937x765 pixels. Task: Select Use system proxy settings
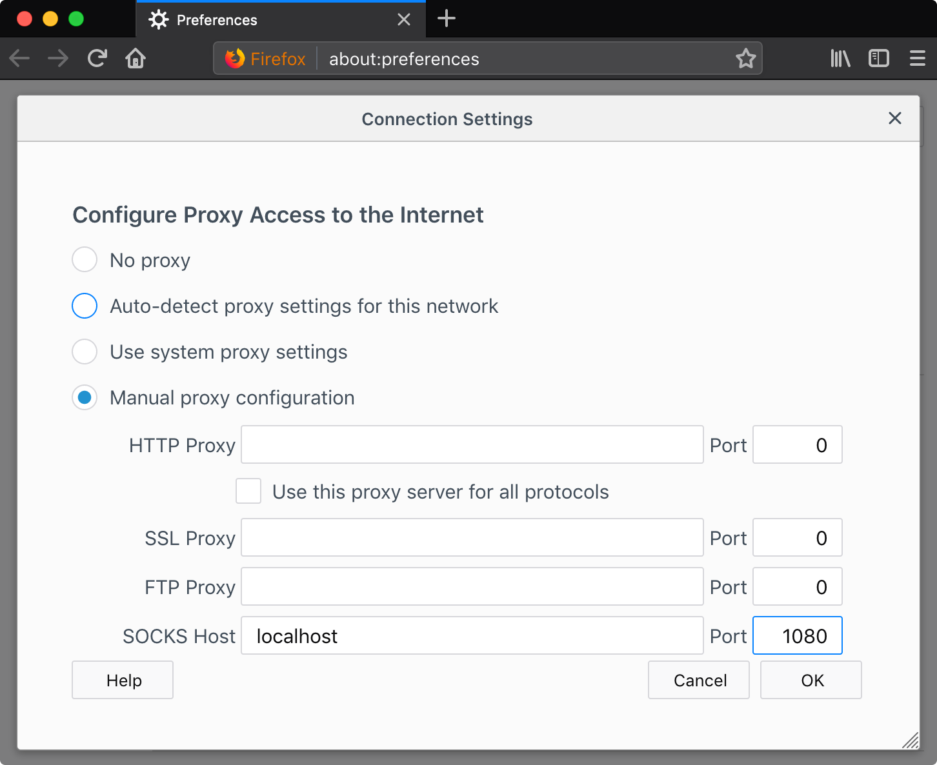(x=85, y=352)
